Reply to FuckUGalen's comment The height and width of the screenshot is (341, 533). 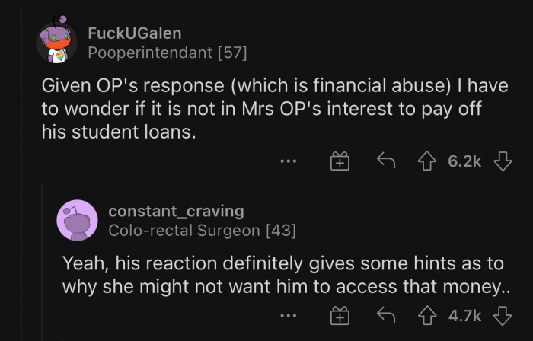[387, 161]
